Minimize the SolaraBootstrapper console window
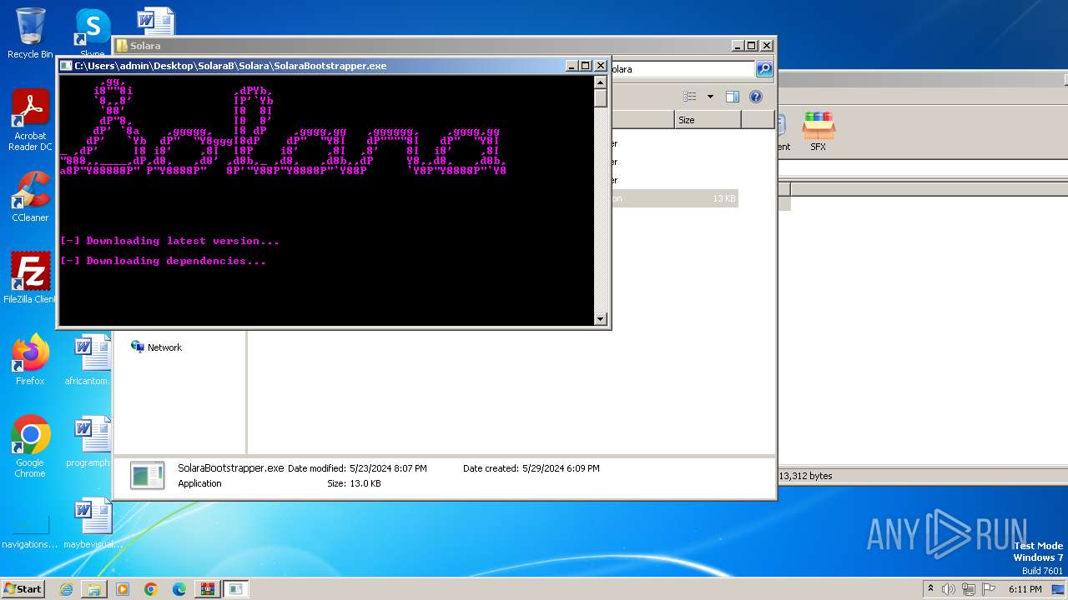The height and width of the screenshot is (600, 1068). 572,66
